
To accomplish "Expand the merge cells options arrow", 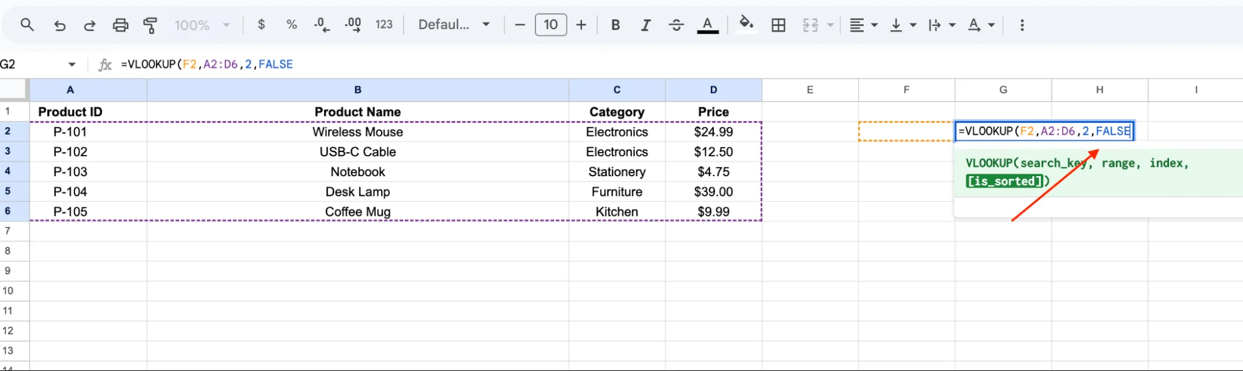I will click(830, 25).
